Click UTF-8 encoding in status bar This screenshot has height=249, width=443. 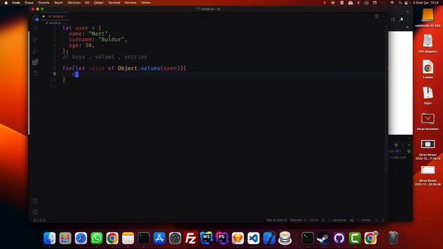[314, 220]
